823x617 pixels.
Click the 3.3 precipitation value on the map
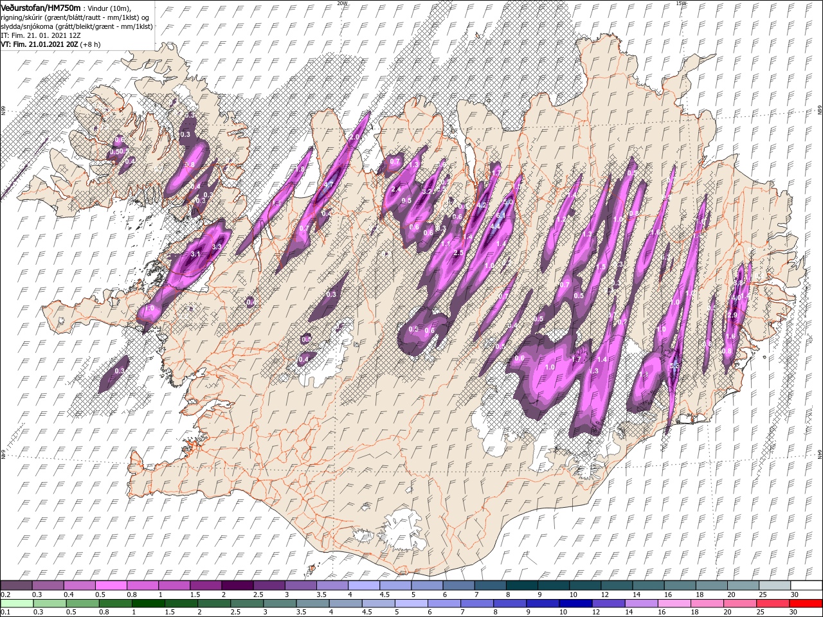click(x=217, y=247)
